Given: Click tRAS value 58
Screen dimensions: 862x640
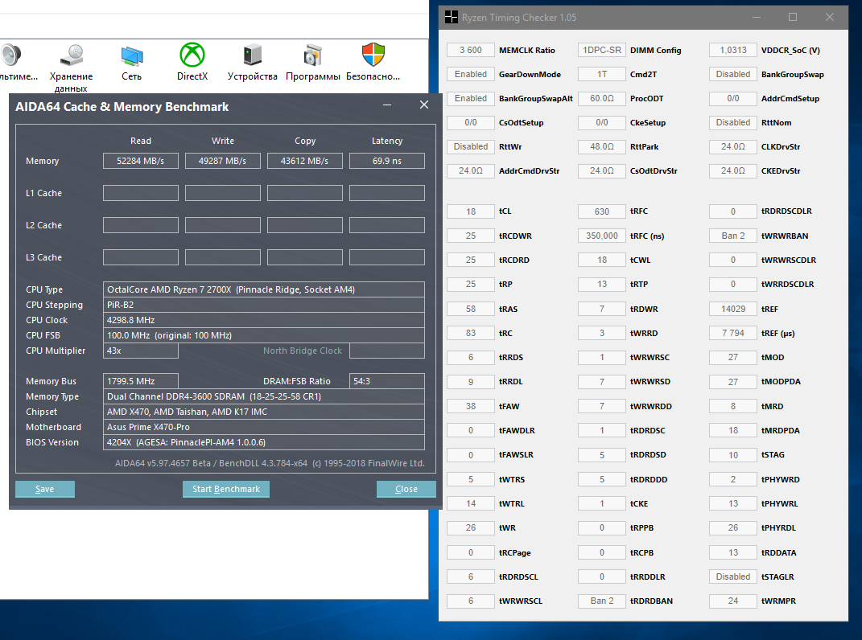Looking at the screenshot, I should tap(471, 309).
